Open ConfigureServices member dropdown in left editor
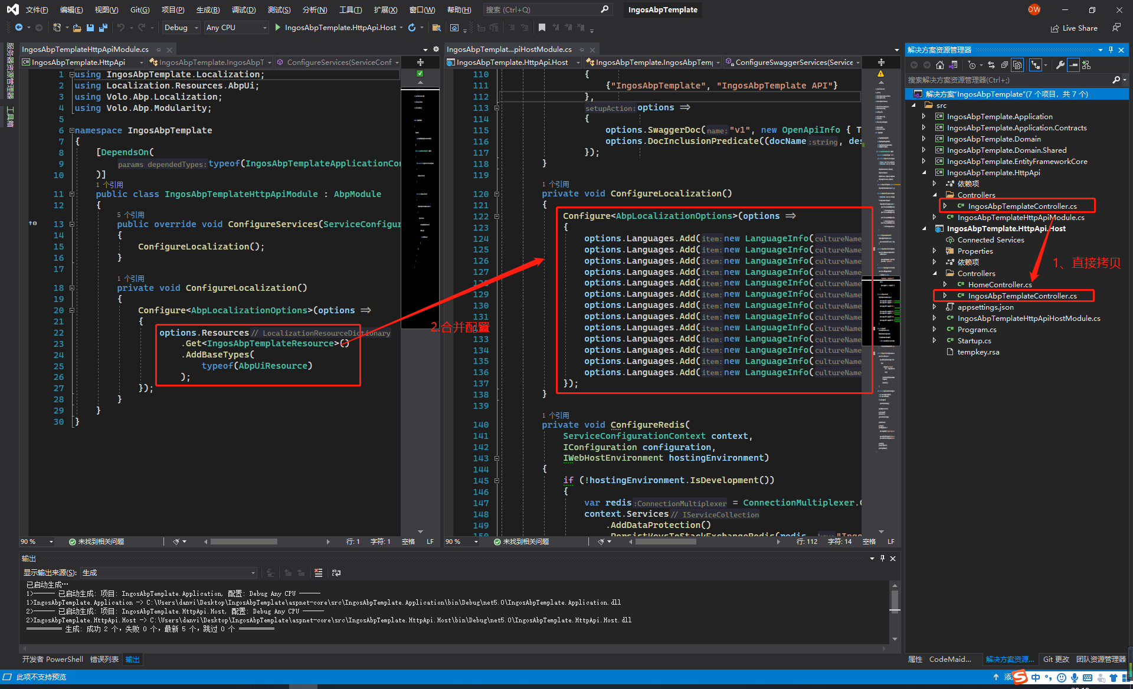The image size is (1133, 689). click(339, 62)
